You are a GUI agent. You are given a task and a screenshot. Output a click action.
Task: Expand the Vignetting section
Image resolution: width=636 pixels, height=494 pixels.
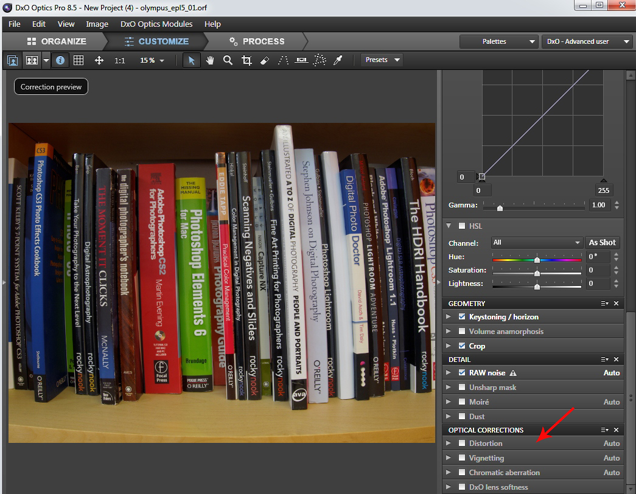449,458
